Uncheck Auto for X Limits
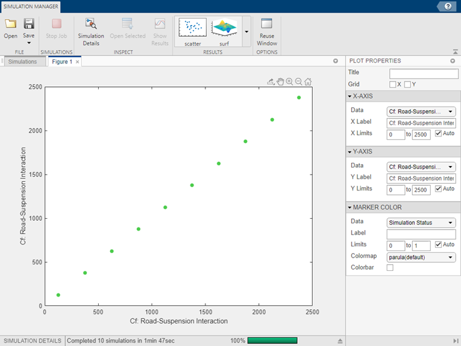Screen dimensions: 461x346 (439, 133)
